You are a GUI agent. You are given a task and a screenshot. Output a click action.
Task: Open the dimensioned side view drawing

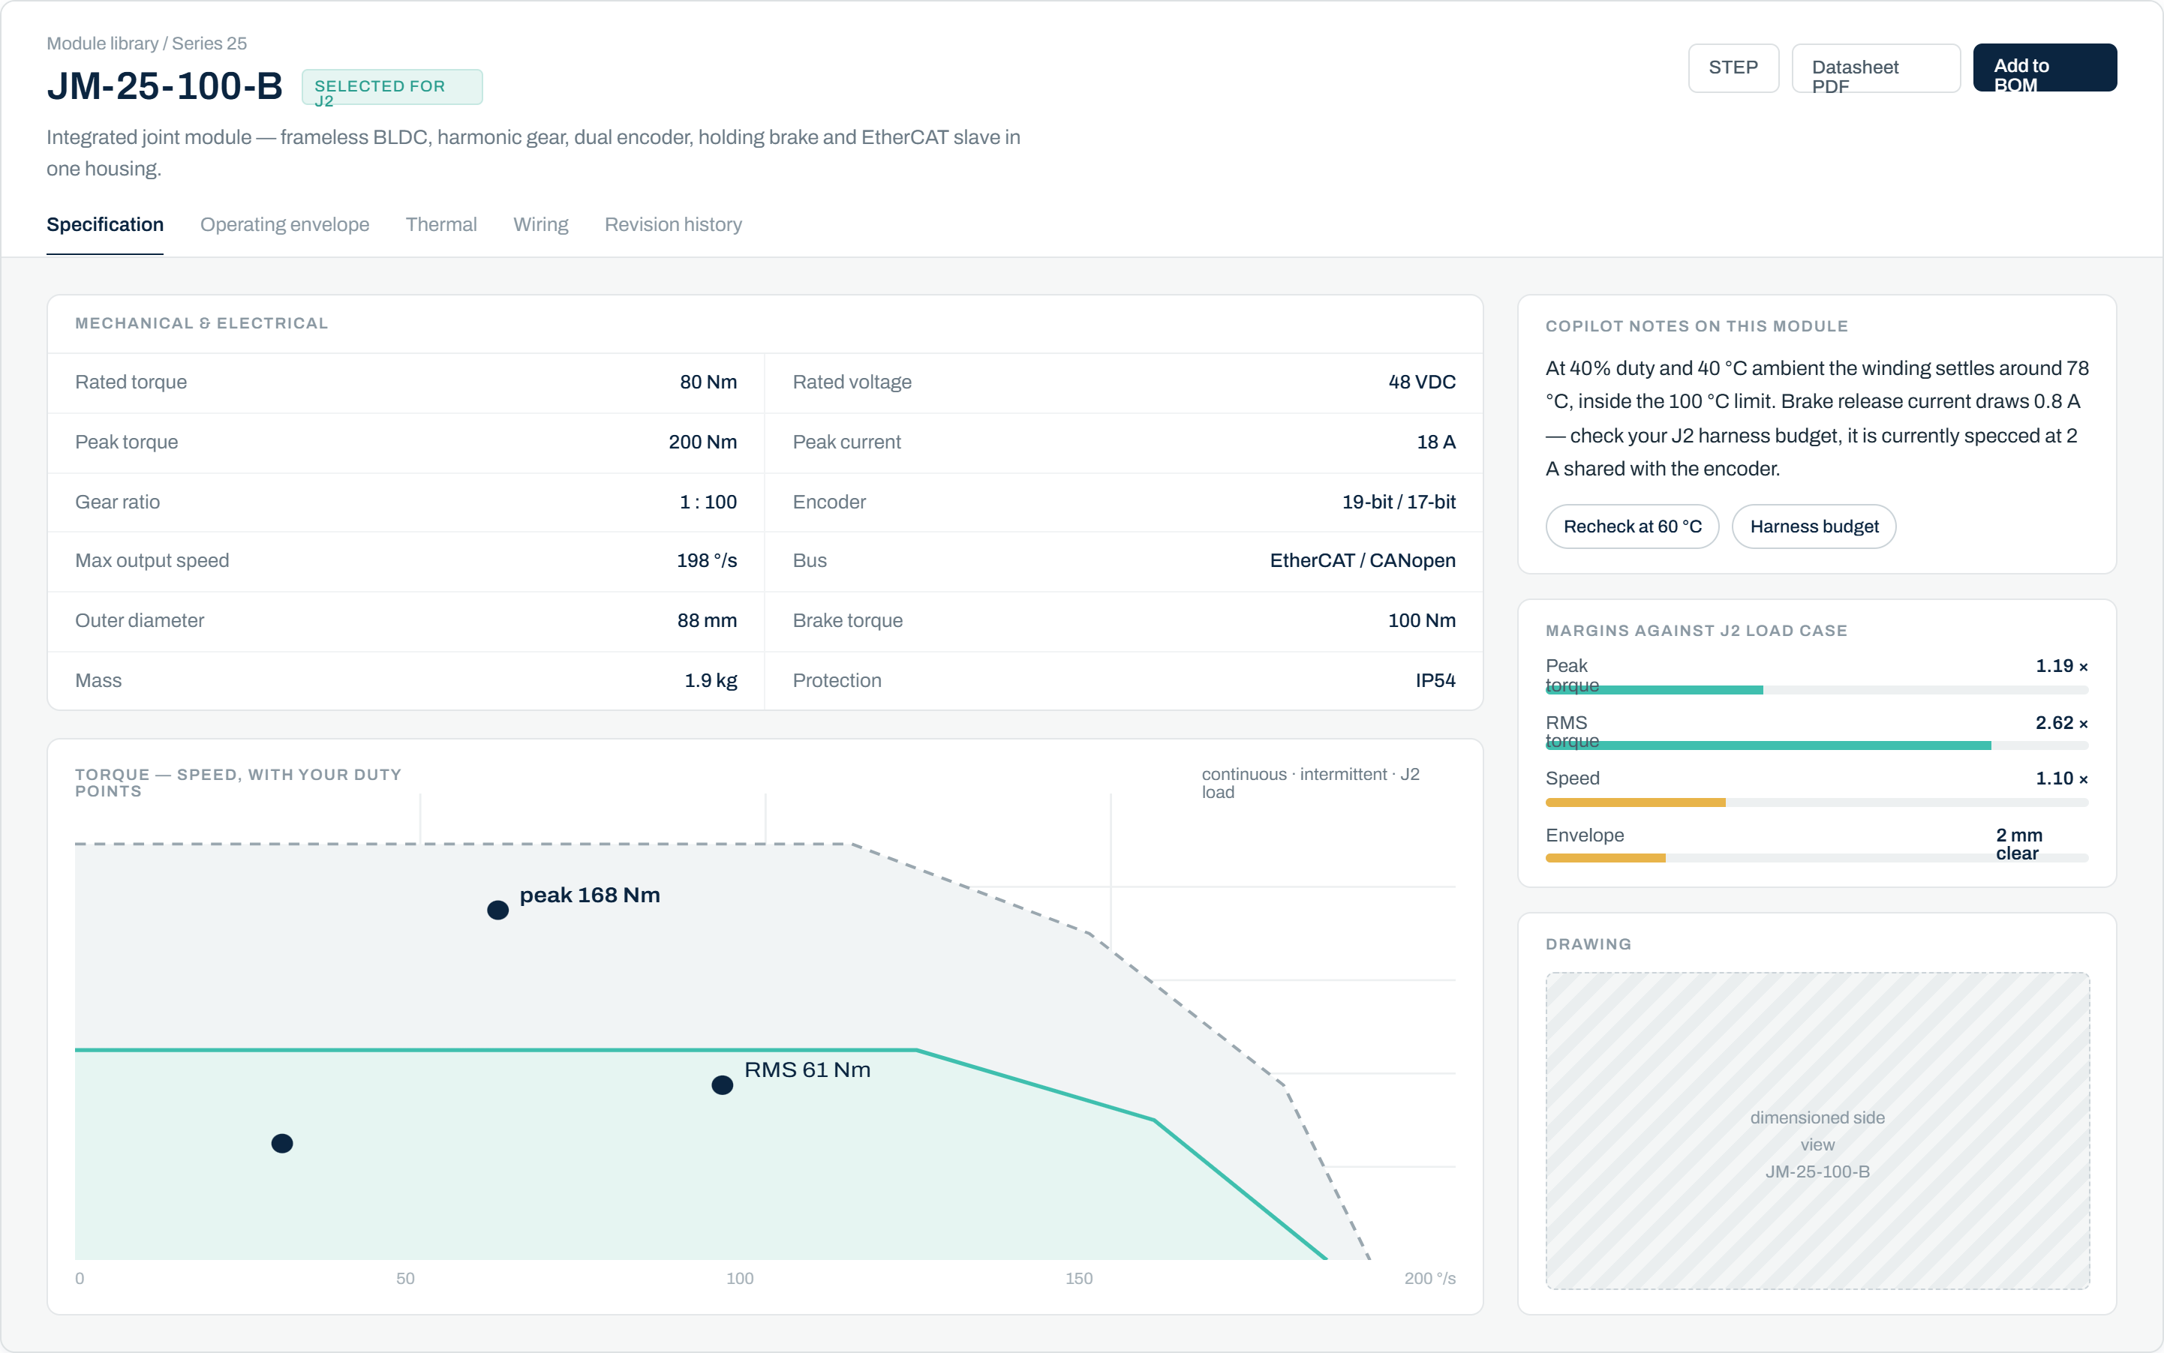[1817, 1130]
